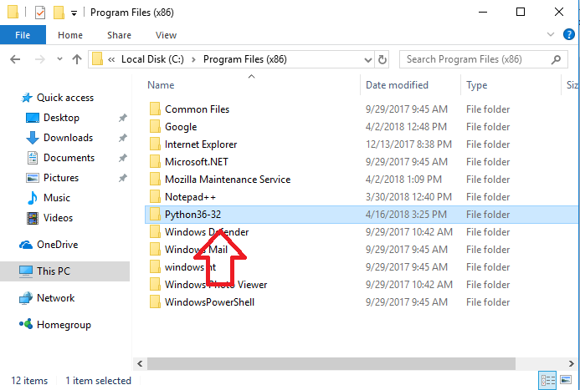580x390 pixels.
Task: Select the Python36-32 folder
Action: 192,215
